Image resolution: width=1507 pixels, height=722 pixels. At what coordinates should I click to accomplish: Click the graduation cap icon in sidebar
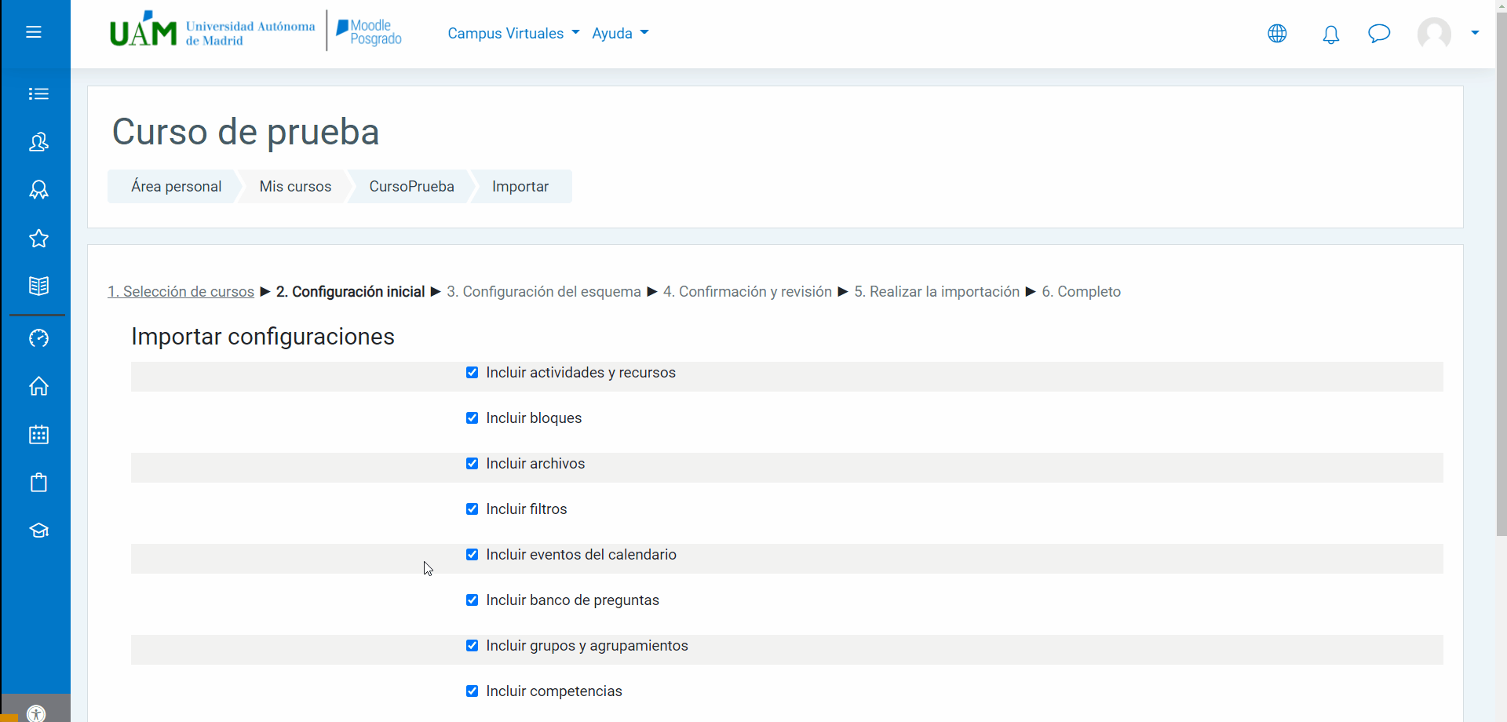pyautogui.click(x=38, y=531)
